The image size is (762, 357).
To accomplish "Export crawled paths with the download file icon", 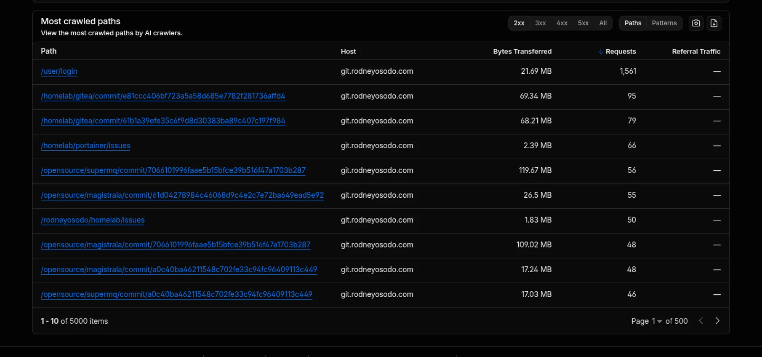I will point(714,23).
